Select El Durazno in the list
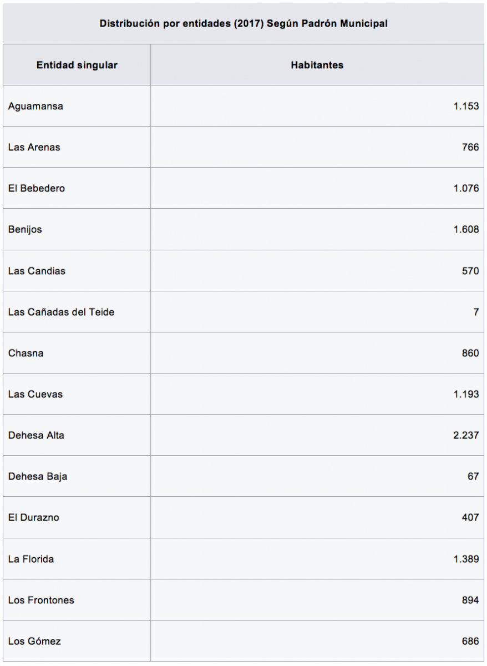This screenshot has height=666, width=487. [x=34, y=517]
